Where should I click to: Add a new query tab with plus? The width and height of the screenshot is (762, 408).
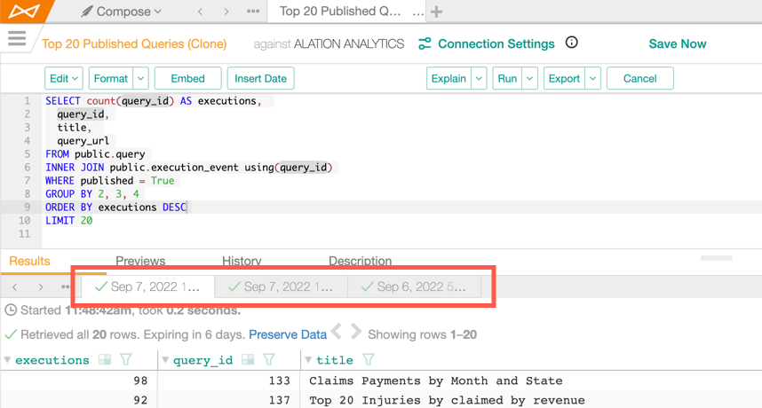pyautogui.click(x=436, y=12)
